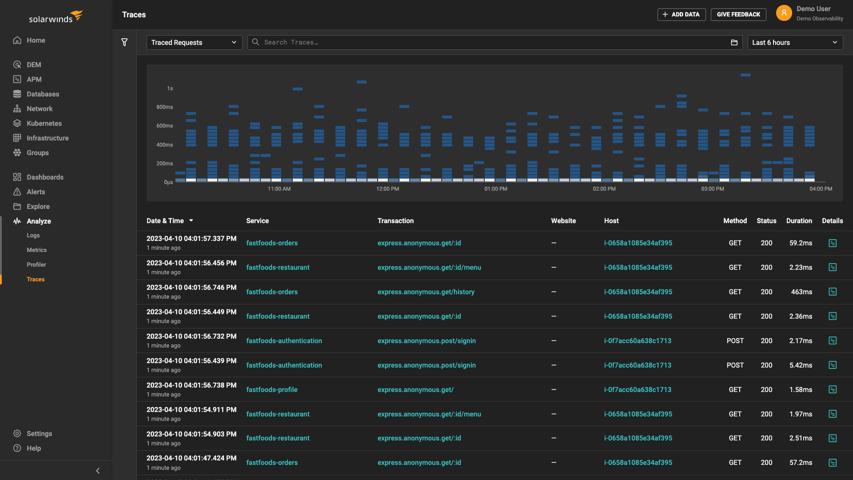
Task: Click the Demo User avatar
Action: [784, 13]
